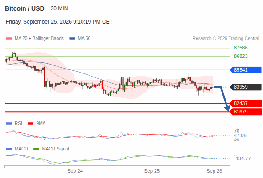Image resolution: width=263 pixels, height=178 pixels.
Task: Click the 9MA red legend marker
Action: (30, 124)
